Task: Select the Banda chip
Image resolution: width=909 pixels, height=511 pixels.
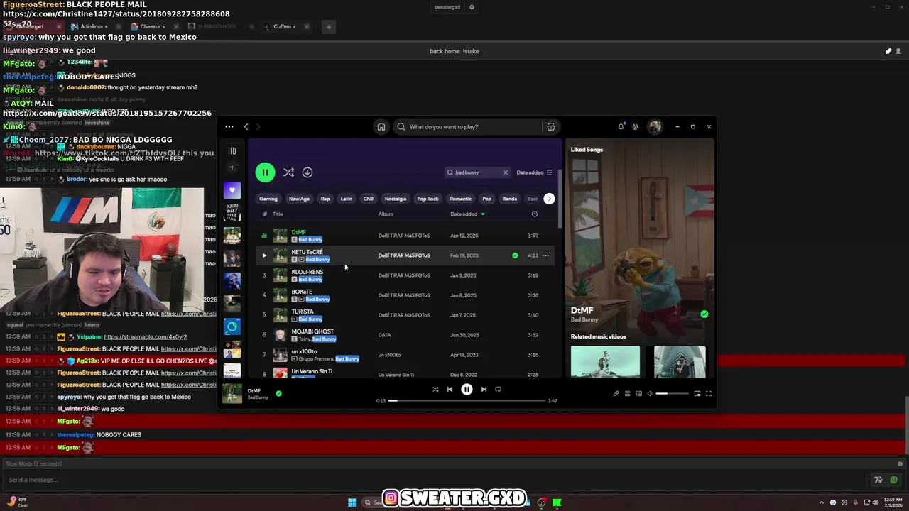Action: pyautogui.click(x=510, y=199)
